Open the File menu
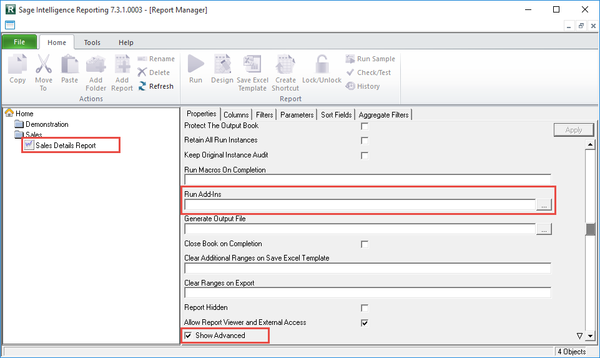The height and width of the screenshot is (358, 600). (19, 42)
